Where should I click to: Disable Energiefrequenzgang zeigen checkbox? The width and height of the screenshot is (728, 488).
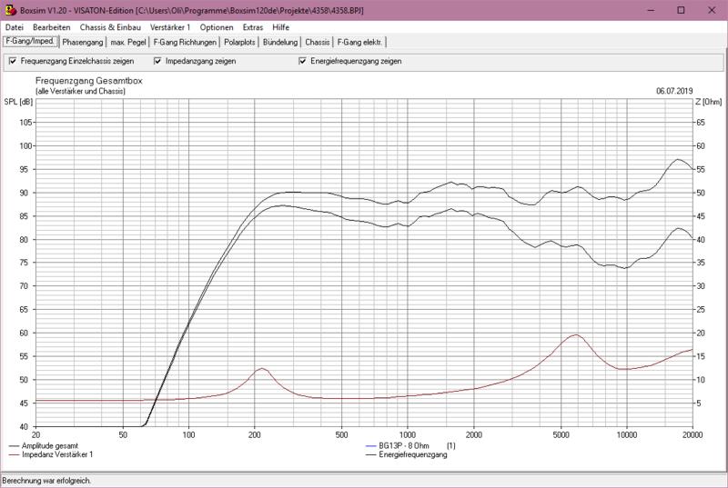click(303, 61)
